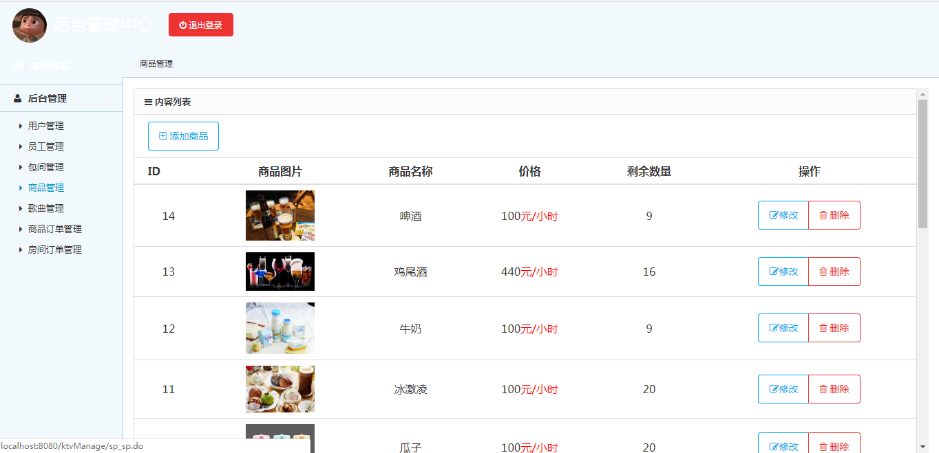Select 商品管理 in the sidebar
The image size is (939, 453).
(46, 188)
